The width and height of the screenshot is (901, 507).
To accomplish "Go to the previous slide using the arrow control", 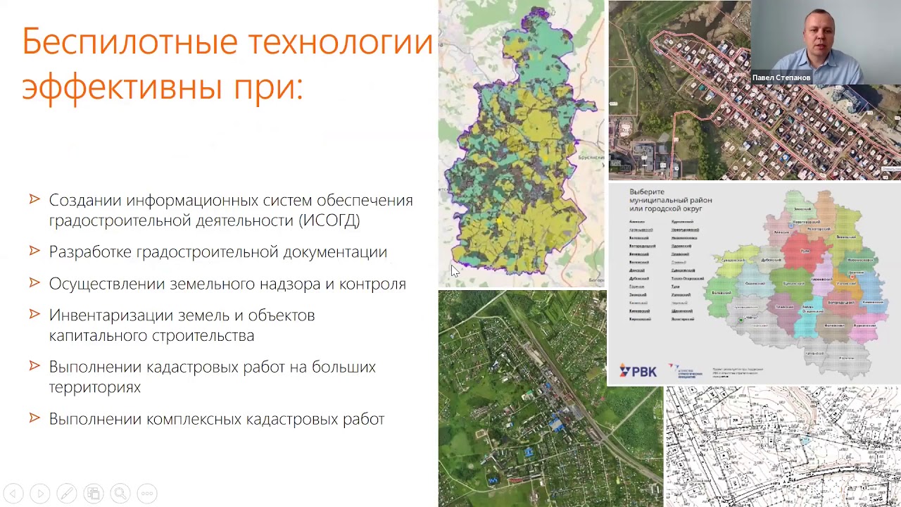I will click(x=13, y=494).
